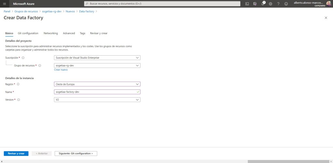Open the Version dropdown showing V2
Image resolution: width=333 pixels, height=163 pixels.
point(97,100)
